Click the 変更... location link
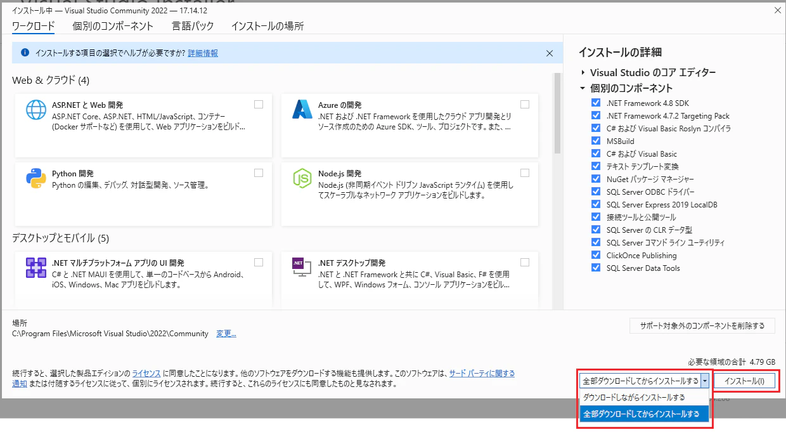This screenshot has width=786, height=432. click(x=226, y=334)
